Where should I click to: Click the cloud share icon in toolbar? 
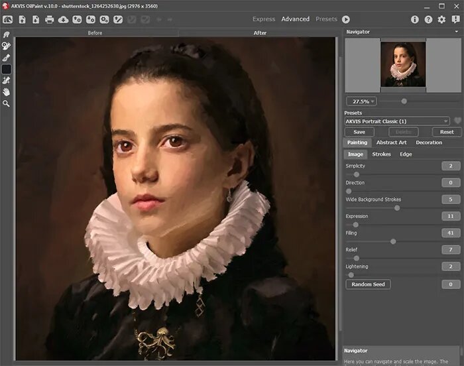tap(64, 19)
